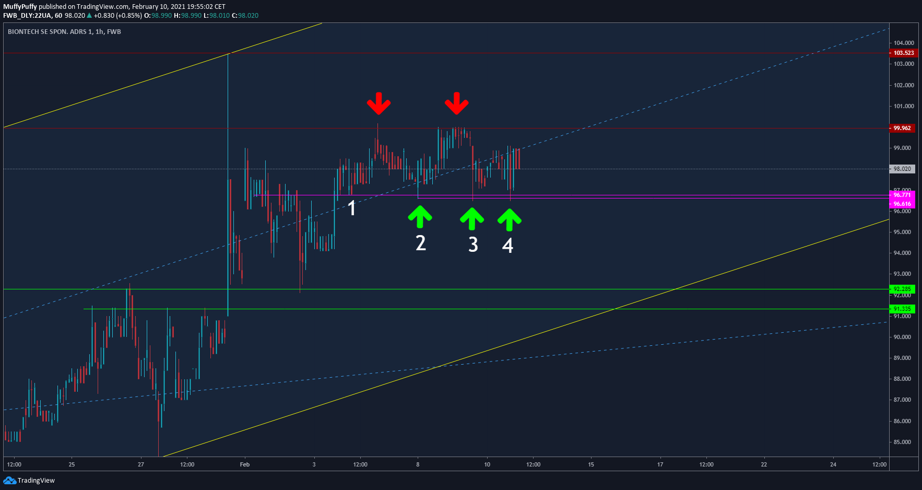This screenshot has height=490, width=922.
Task: Click the 95.000 price axis tick
Action: tap(902, 232)
